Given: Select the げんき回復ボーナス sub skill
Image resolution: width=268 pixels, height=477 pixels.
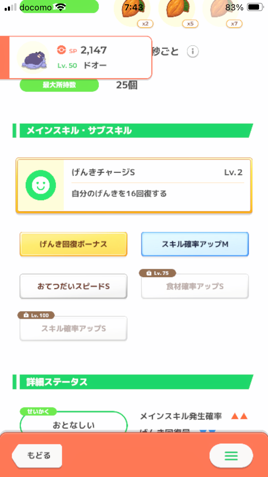Looking at the screenshot, I should pos(73,244).
